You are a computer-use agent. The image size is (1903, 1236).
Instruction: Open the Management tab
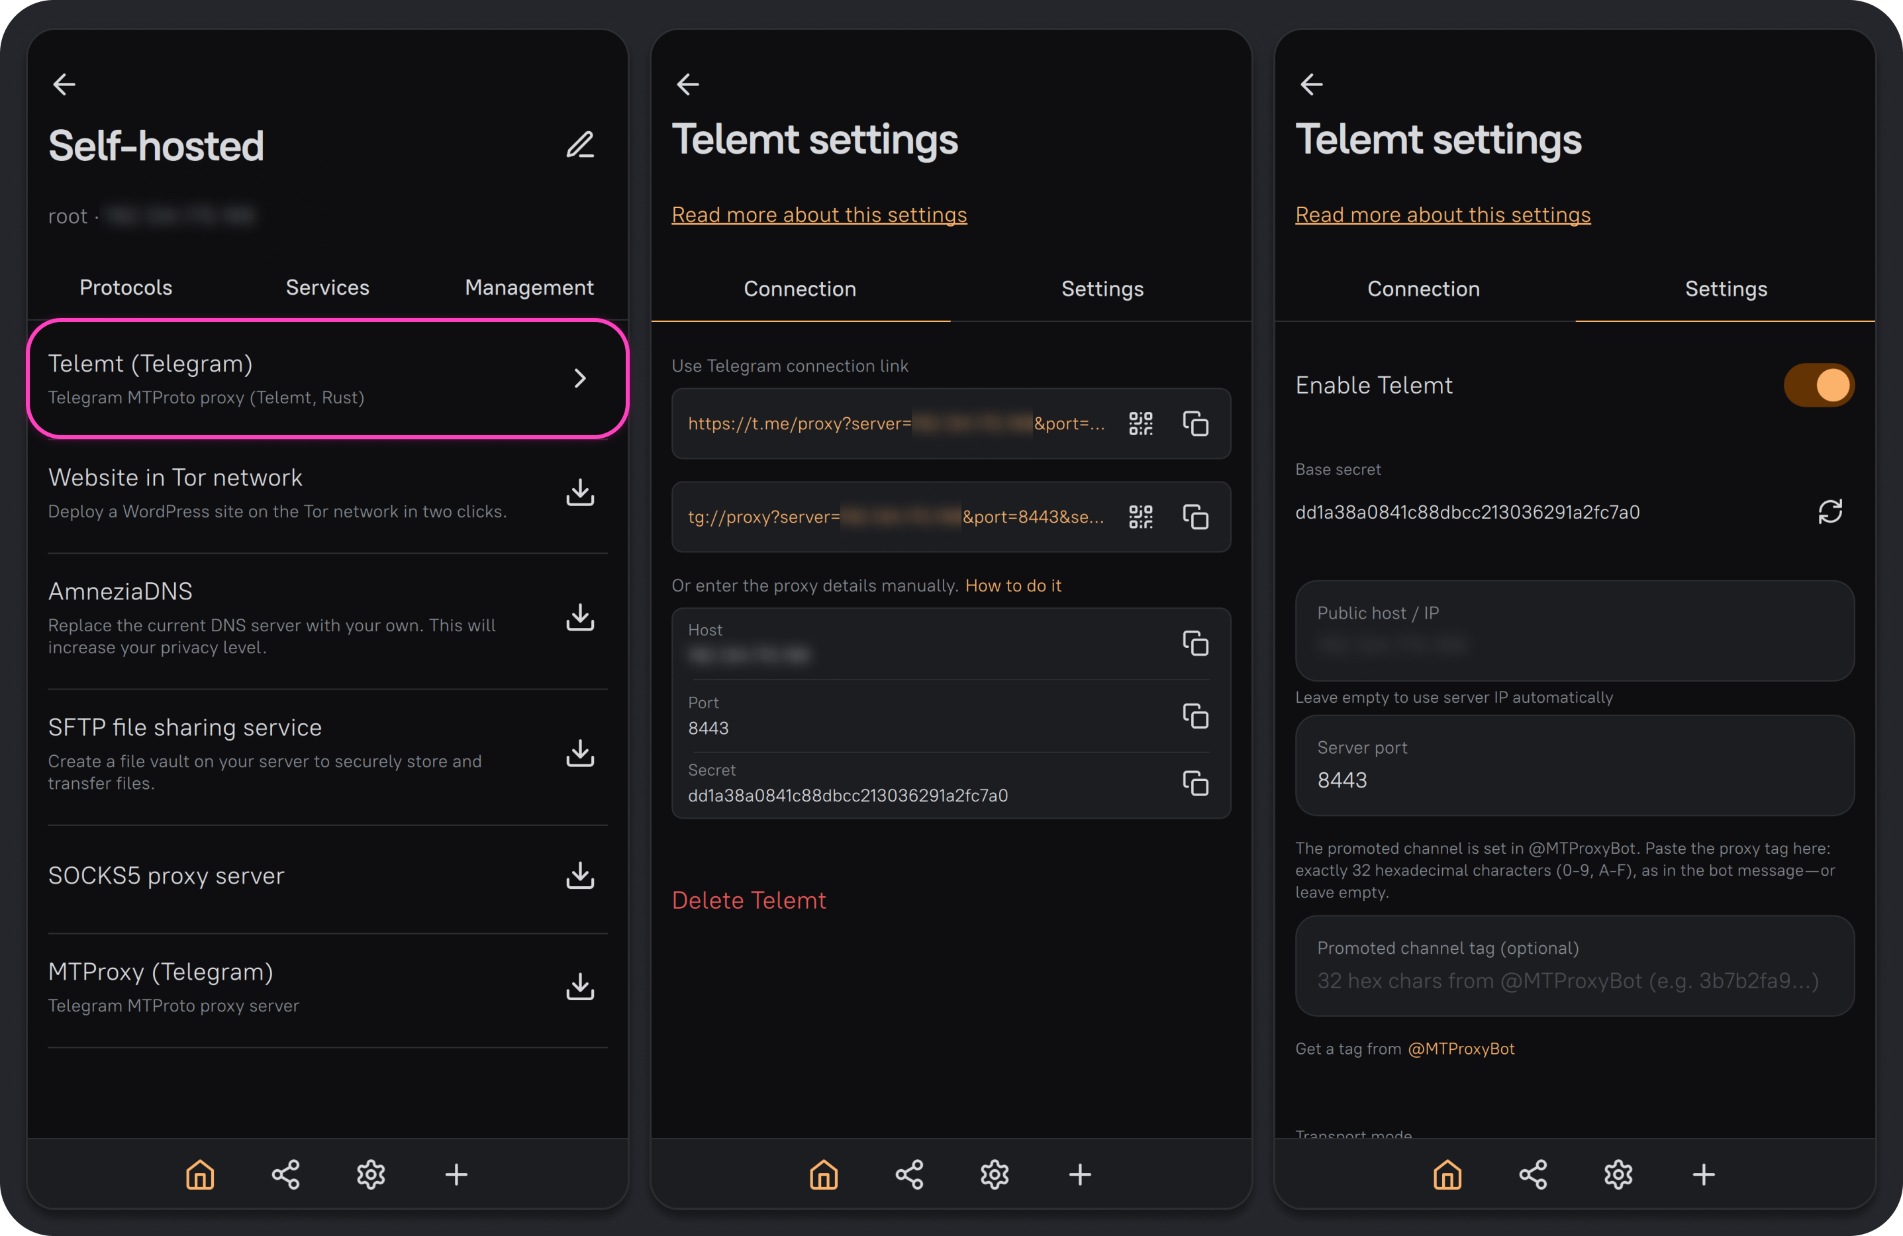pos(528,287)
